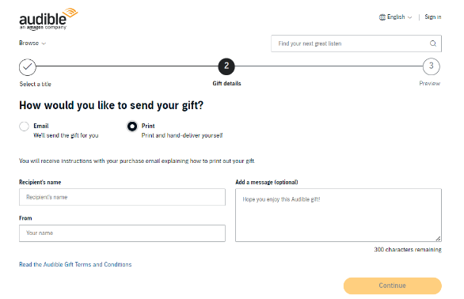The width and height of the screenshot is (464, 299).
Task: Click the Browse chevron arrow
Action: point(44,44)
